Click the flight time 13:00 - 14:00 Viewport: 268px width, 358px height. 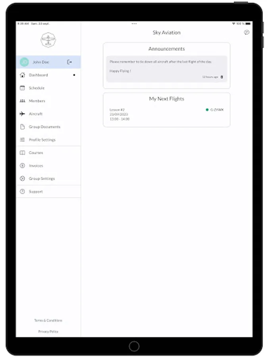click(x=120, y=119)
